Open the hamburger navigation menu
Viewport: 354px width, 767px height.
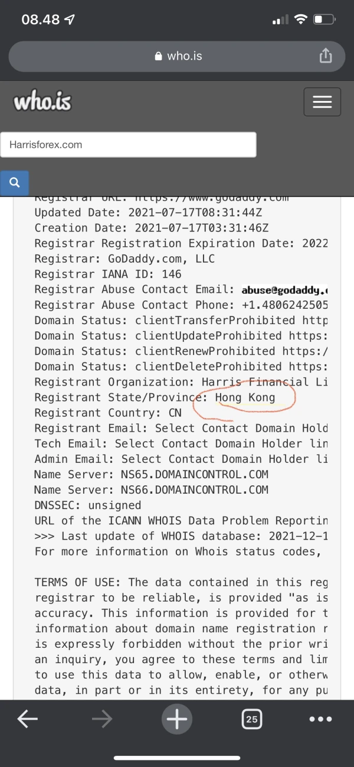coord(322,102)
